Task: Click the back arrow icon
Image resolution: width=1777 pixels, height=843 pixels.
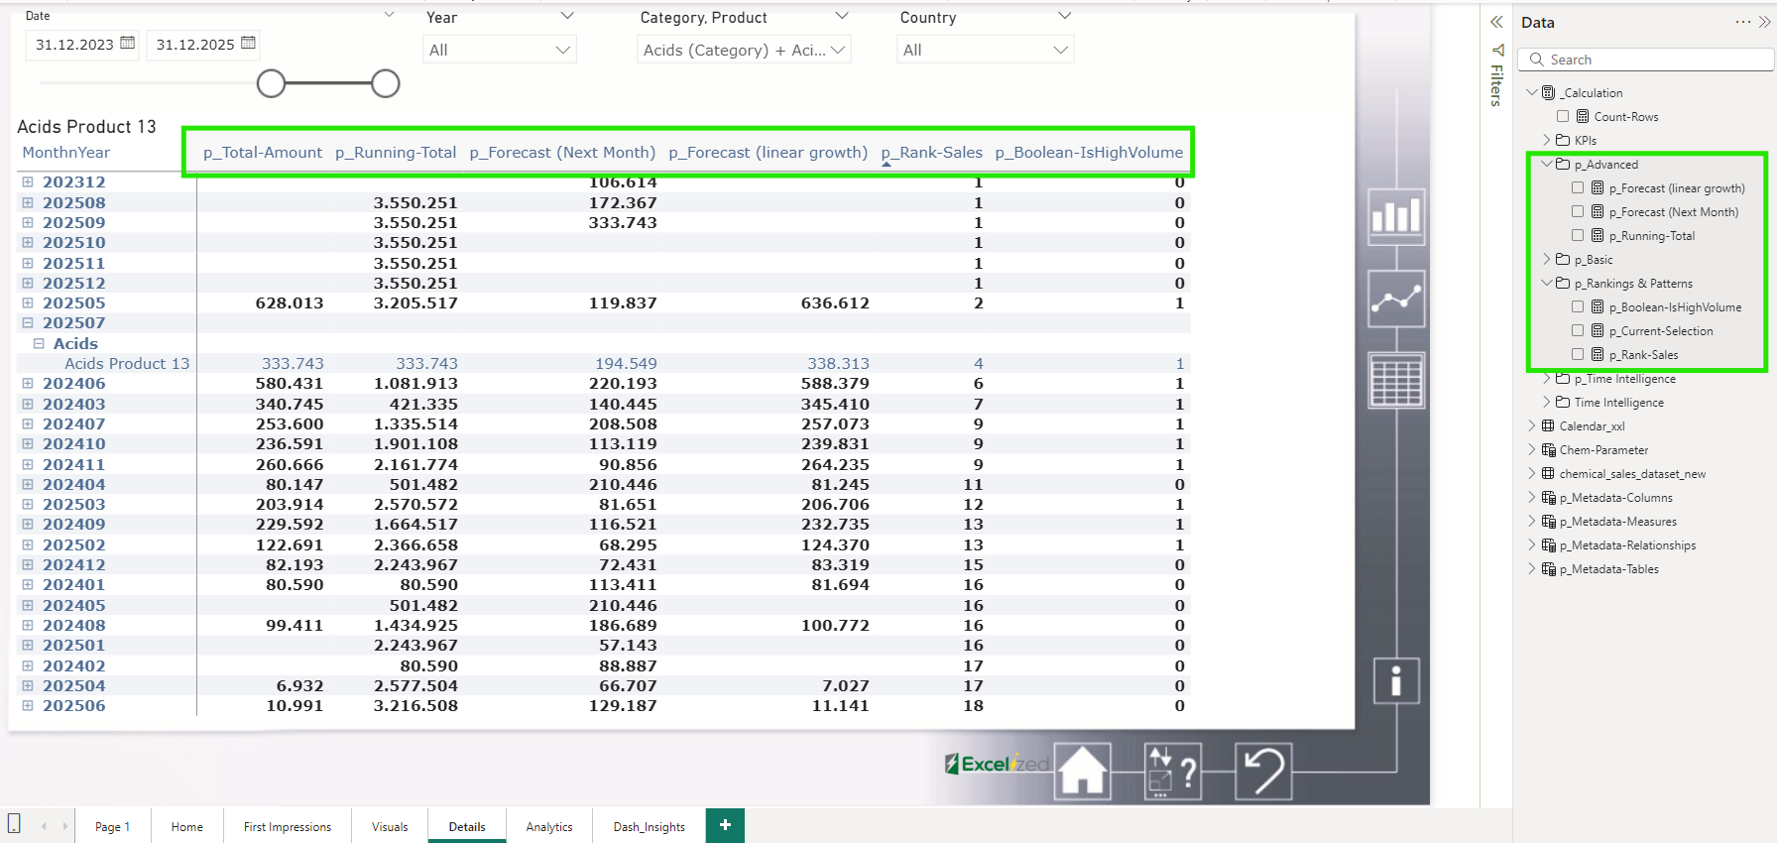Action: (x=1263, y=771)
